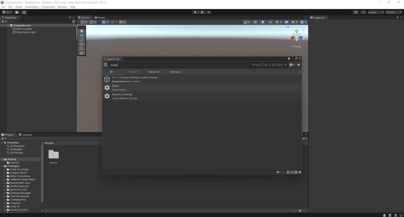
Task: Select the Rotate tool in the Scene view
Action: [x=81, y=40]
